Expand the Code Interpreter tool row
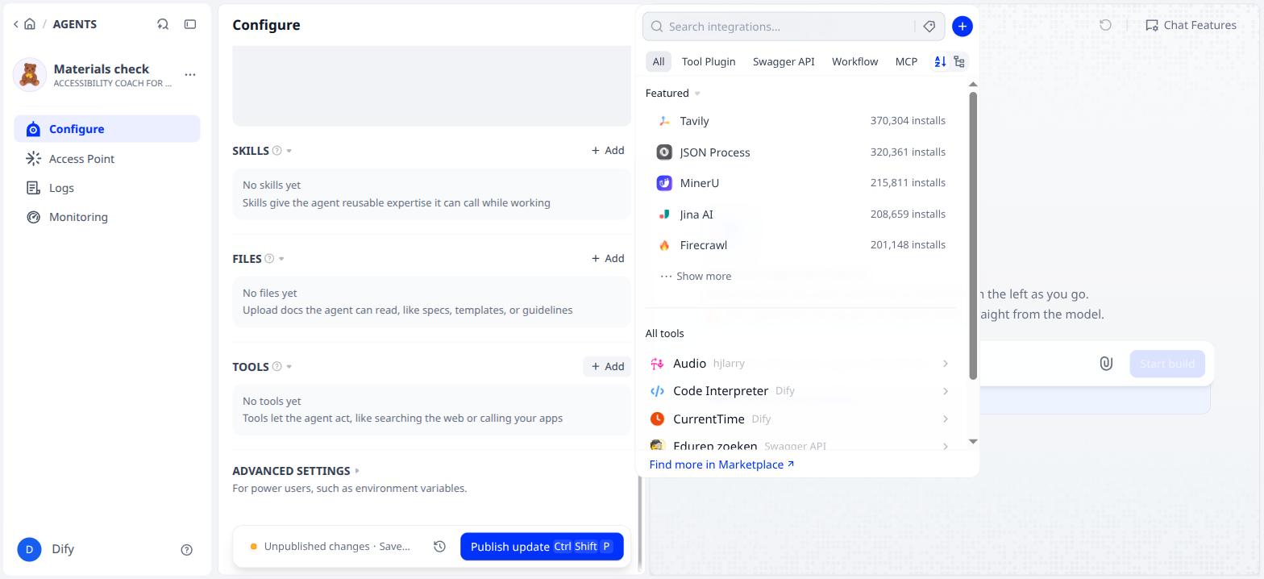 [x=801, y=391]
